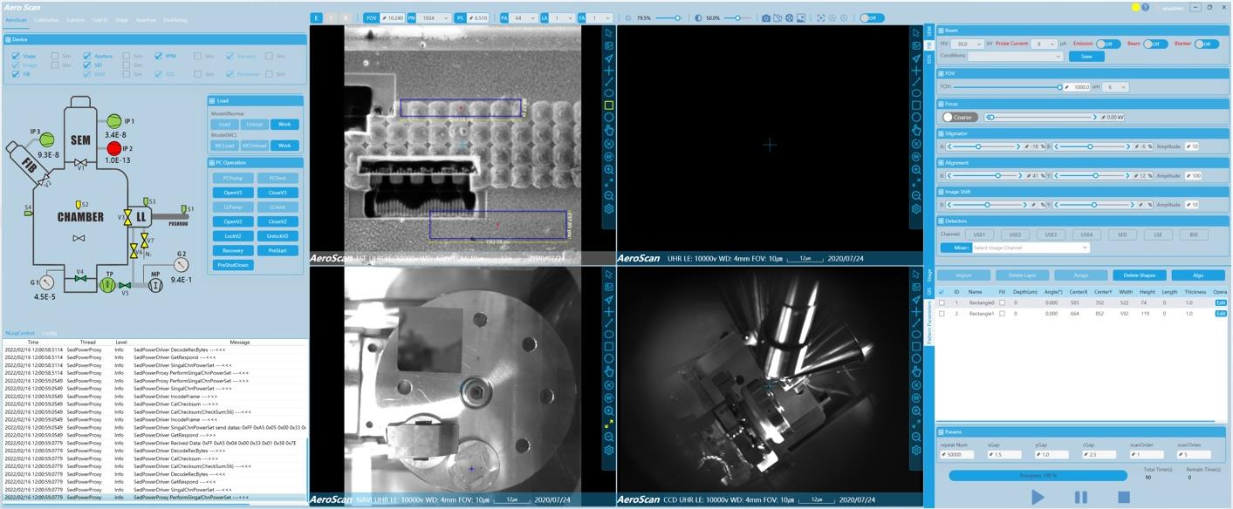Click the E button in top toolbar
This screenshot has width=1233, height=509.
coord(317,17)
